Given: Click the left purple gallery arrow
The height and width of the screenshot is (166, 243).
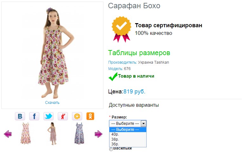Looking at the screenshot, I should [8, 134].
